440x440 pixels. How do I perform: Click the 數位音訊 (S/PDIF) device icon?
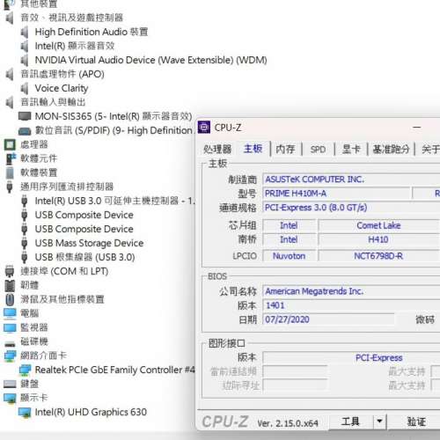tap(25, 131)
